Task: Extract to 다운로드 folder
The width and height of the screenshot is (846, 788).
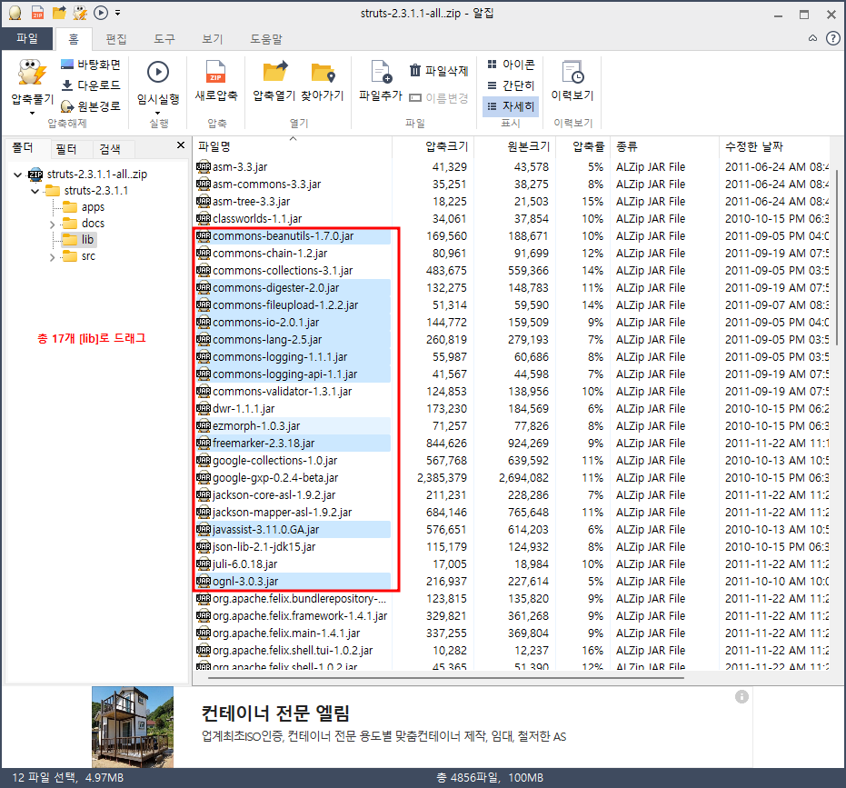Action: 91,85
